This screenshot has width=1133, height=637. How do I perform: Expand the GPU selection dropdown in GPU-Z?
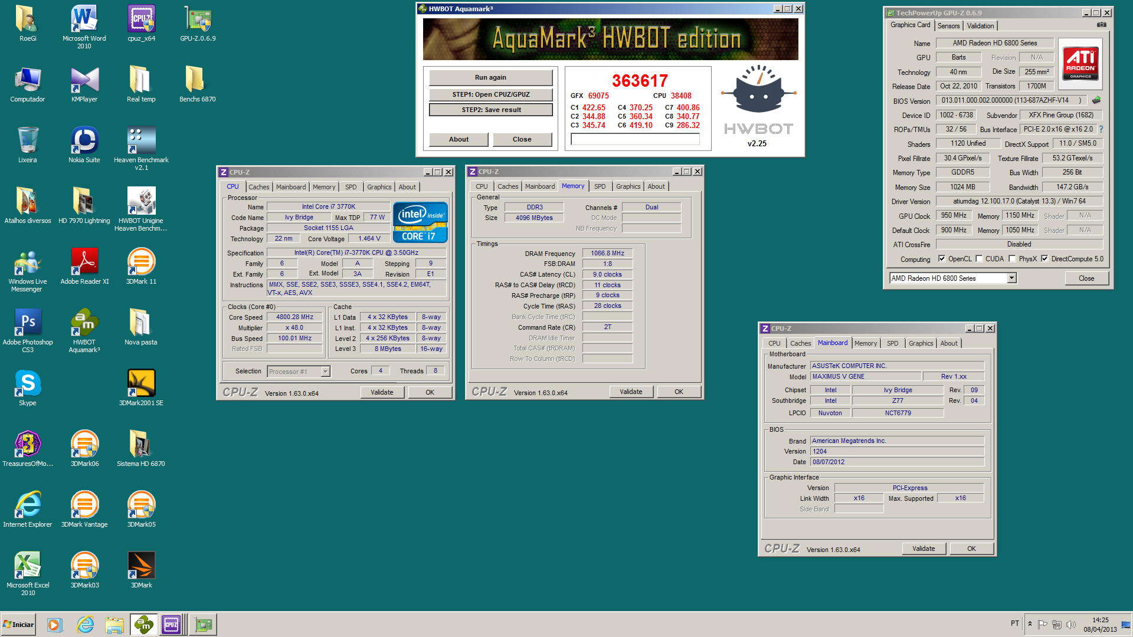[x=1011, y=278]
